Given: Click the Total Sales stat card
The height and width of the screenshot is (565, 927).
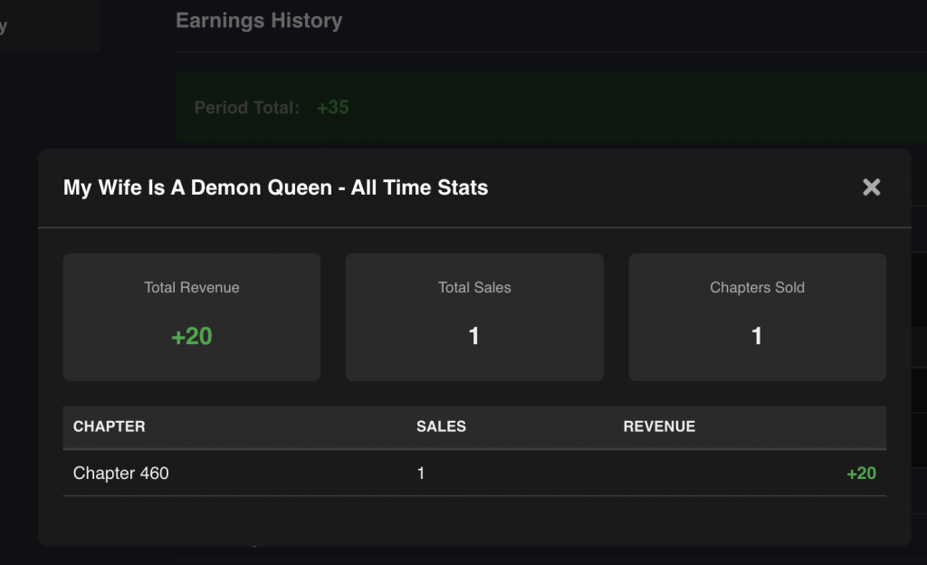Looking at the screenshot, I should pos(474,317).
